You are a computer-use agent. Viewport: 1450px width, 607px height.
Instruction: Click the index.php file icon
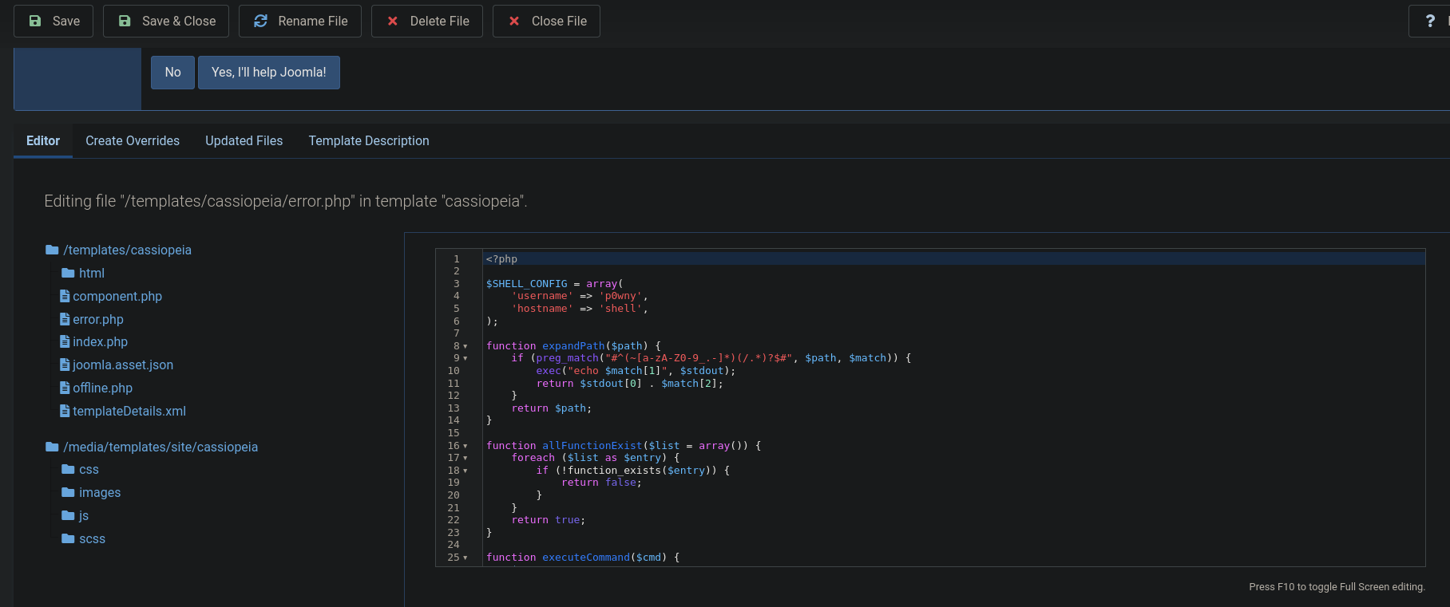tap(65, 341)
